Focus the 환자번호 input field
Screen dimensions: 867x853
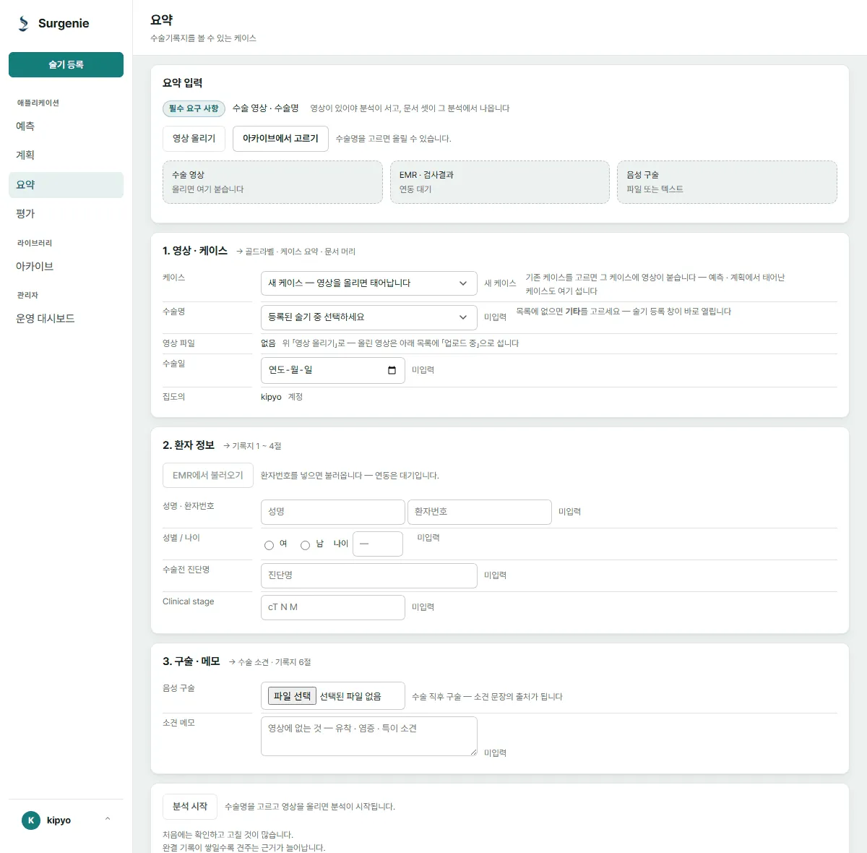point(480,512)
